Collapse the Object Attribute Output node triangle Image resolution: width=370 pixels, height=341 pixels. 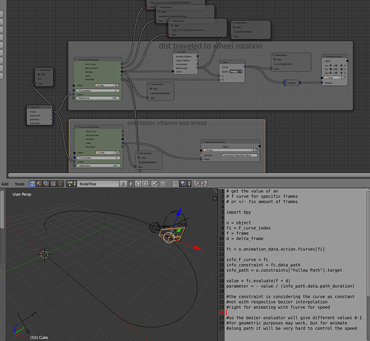pos(203,142)
